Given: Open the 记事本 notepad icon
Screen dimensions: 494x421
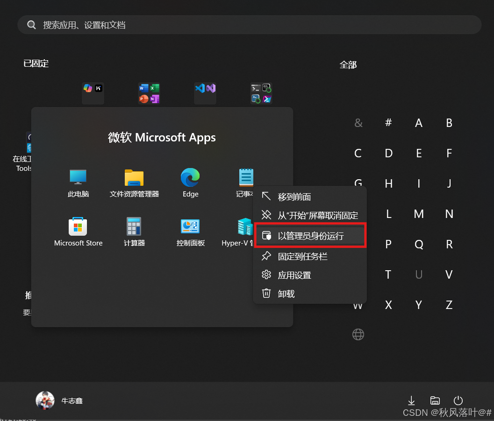Looking at the screenshot, I should pos(246,177).
